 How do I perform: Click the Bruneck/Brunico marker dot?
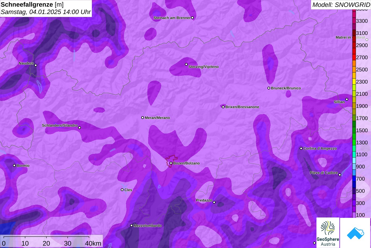(x=269, y=88)
